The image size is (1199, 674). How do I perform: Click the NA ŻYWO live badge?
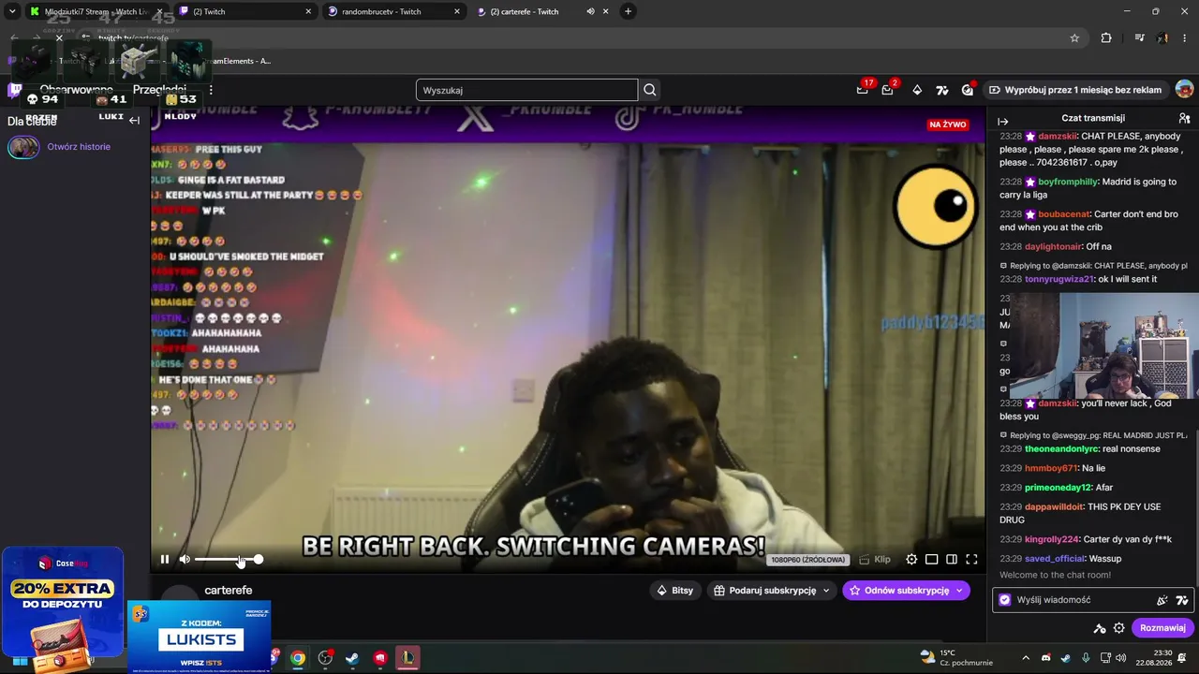[x=947, y=125]
